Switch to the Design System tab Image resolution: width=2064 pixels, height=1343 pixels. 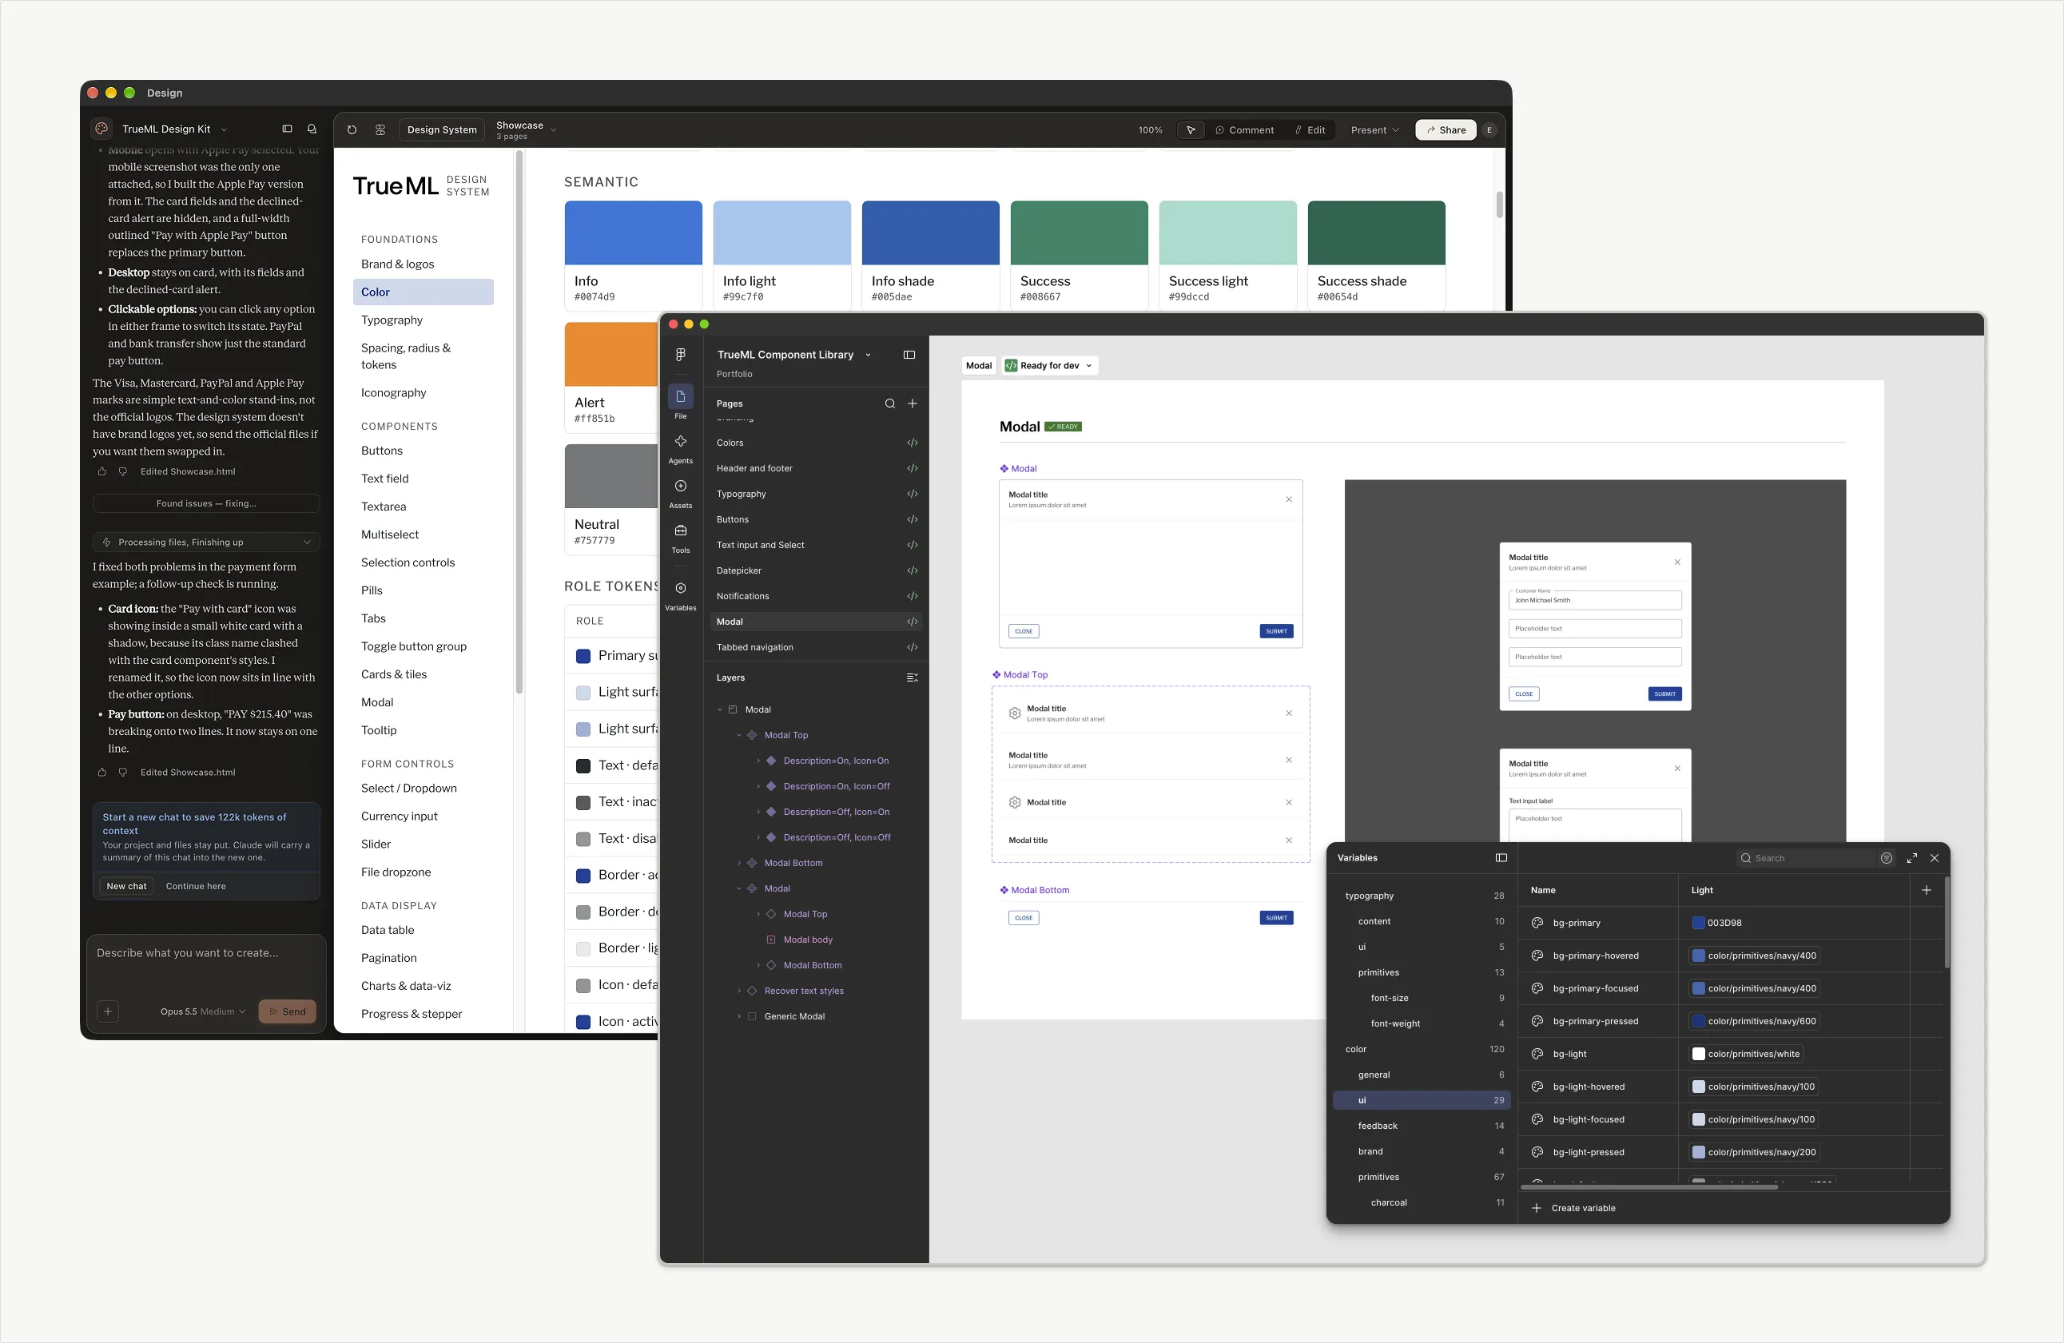point(441,129)
